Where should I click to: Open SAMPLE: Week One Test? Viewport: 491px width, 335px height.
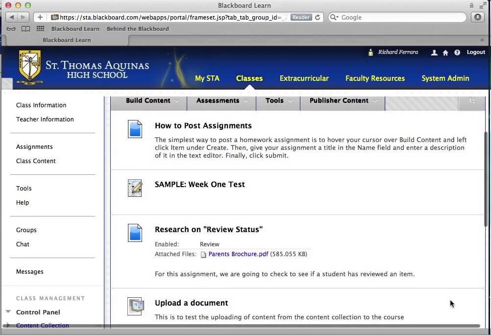tap(200, 185)
